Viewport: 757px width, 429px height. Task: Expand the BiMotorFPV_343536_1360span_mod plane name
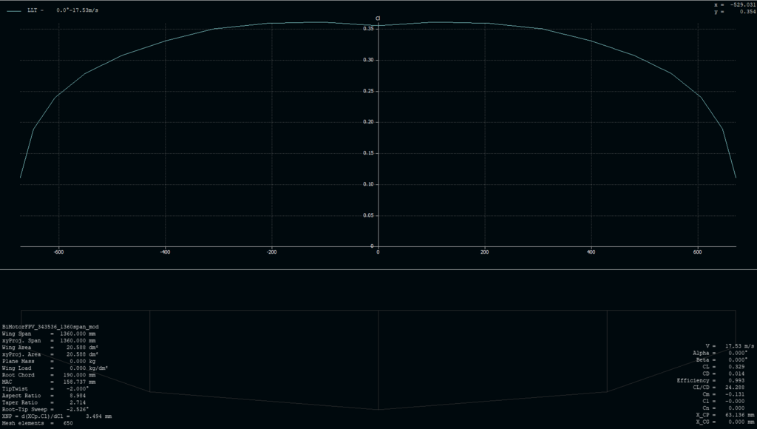(49, 325)
